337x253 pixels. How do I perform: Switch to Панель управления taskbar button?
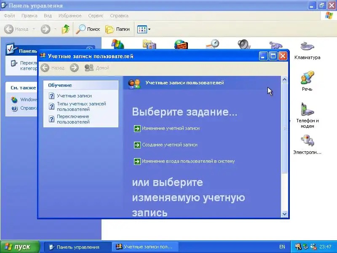tap(78, 247)
